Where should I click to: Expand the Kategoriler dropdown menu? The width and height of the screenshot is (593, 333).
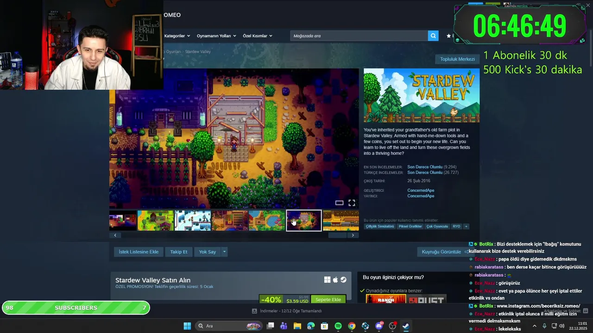pos(177,36)
